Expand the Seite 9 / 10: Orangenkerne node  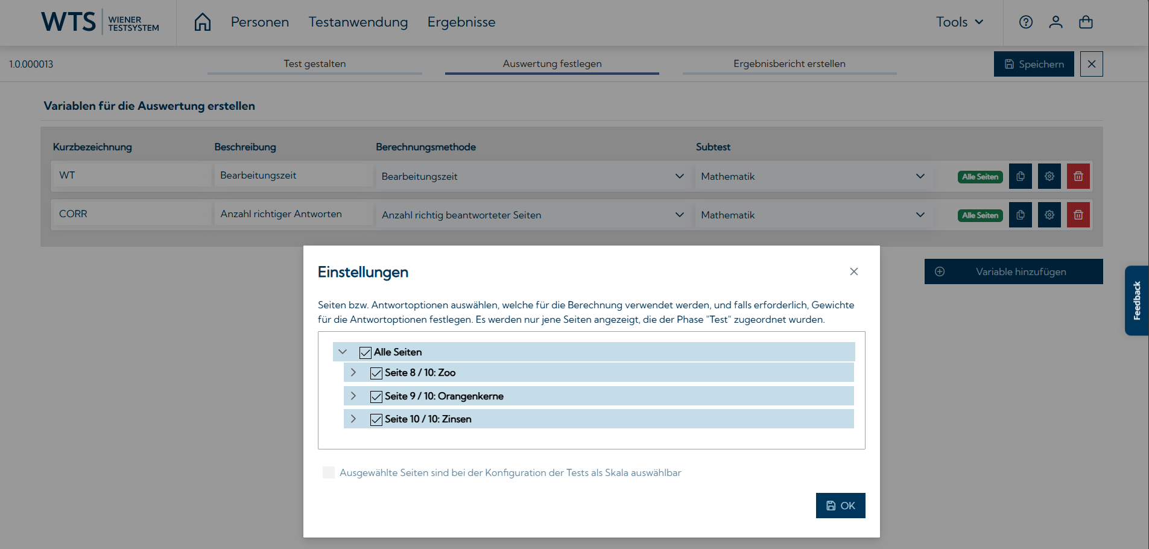(x=353, y=396)
